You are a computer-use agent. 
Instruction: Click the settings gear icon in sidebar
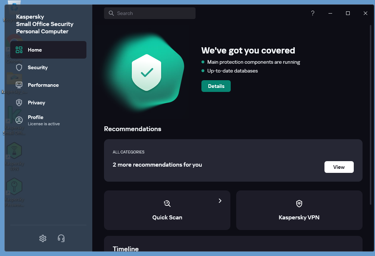(43, 238)
